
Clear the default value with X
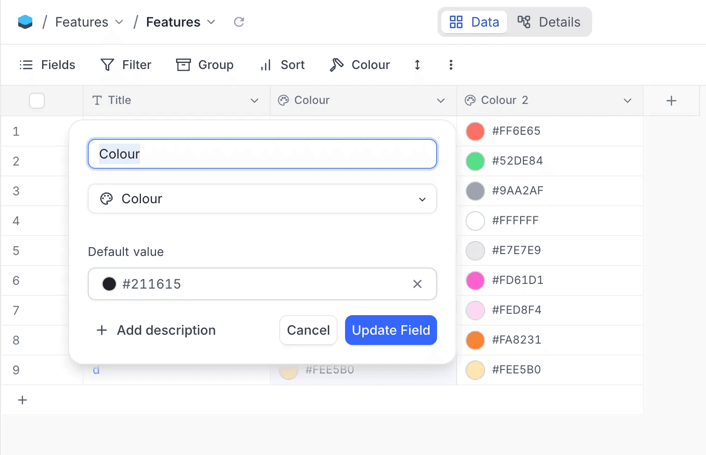click(417, 284)
